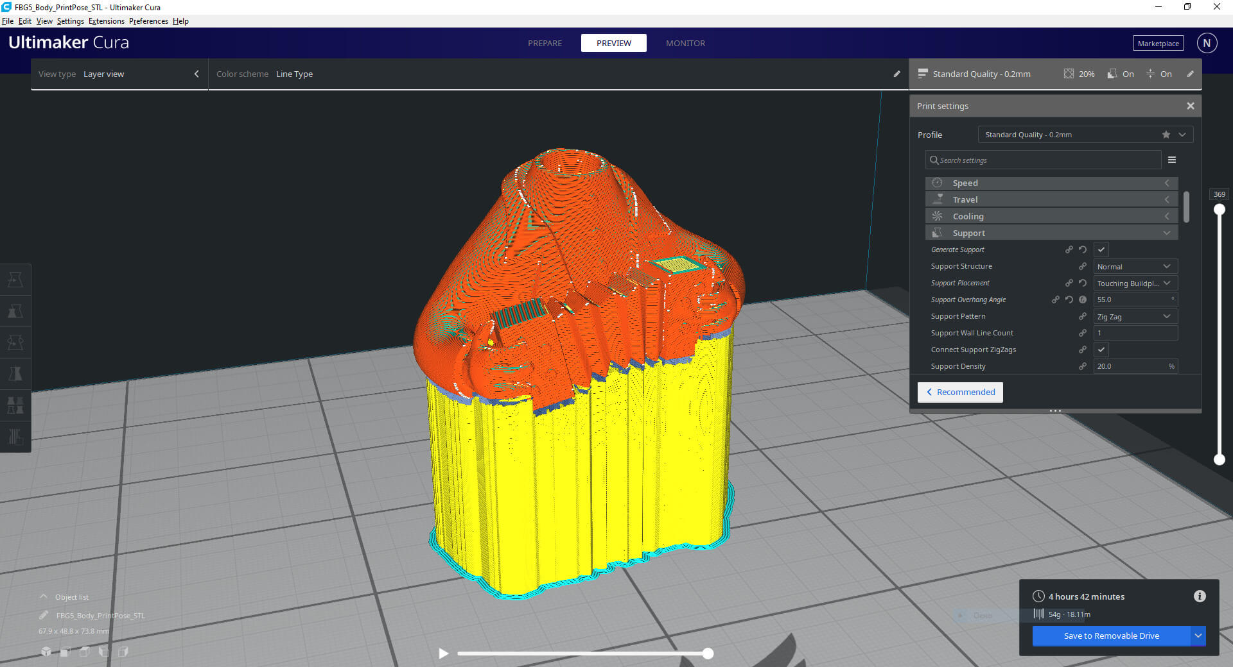The width and height of the screenshot is (1233, 667).
Task: Open the settings visibility hamburger menu
Action: click(x=1171, y=160)
